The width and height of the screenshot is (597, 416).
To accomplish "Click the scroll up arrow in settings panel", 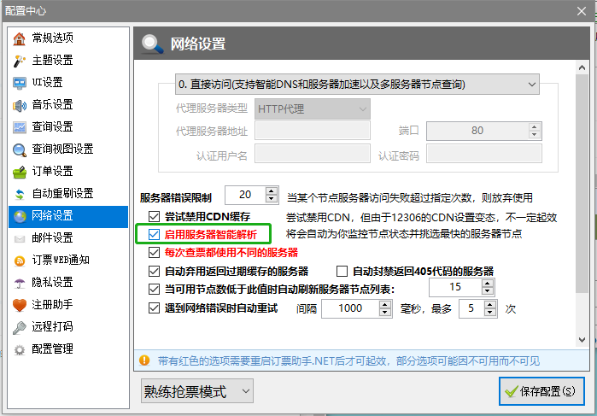I will [582, 67].
